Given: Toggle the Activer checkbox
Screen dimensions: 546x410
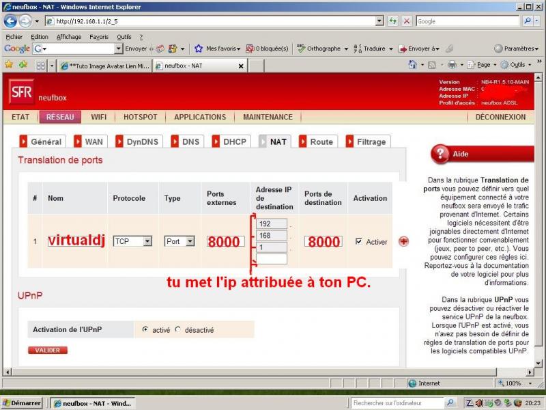Looking at the screenshot, I should (359, 241).
